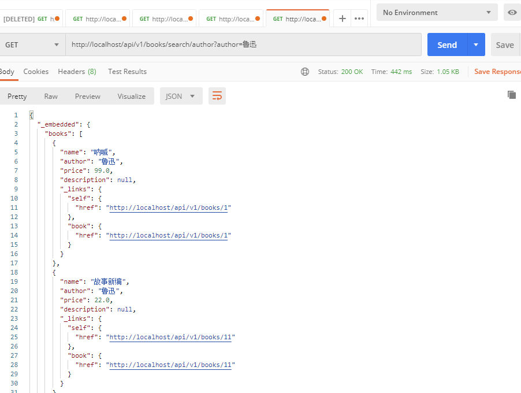521x393 pixels.
Task: Click Save Response link
Action: coord(497,72)
